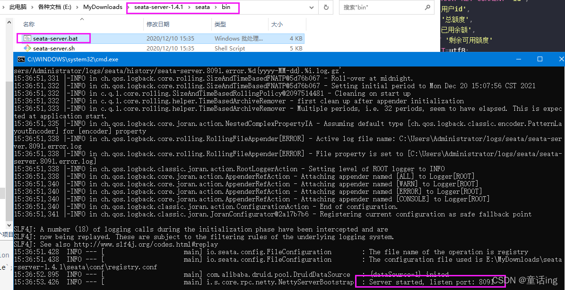Click the seata-server.sh shell script icon

point(27,48)
